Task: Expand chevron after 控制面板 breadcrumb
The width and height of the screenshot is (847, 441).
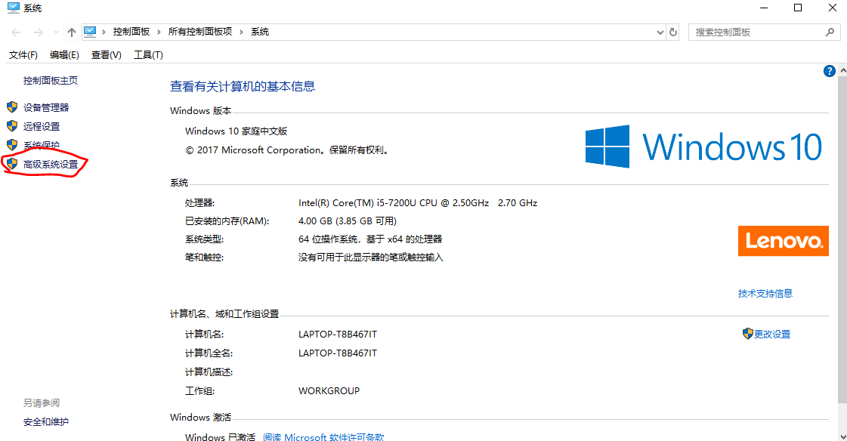Action: [x=159, y=32]
